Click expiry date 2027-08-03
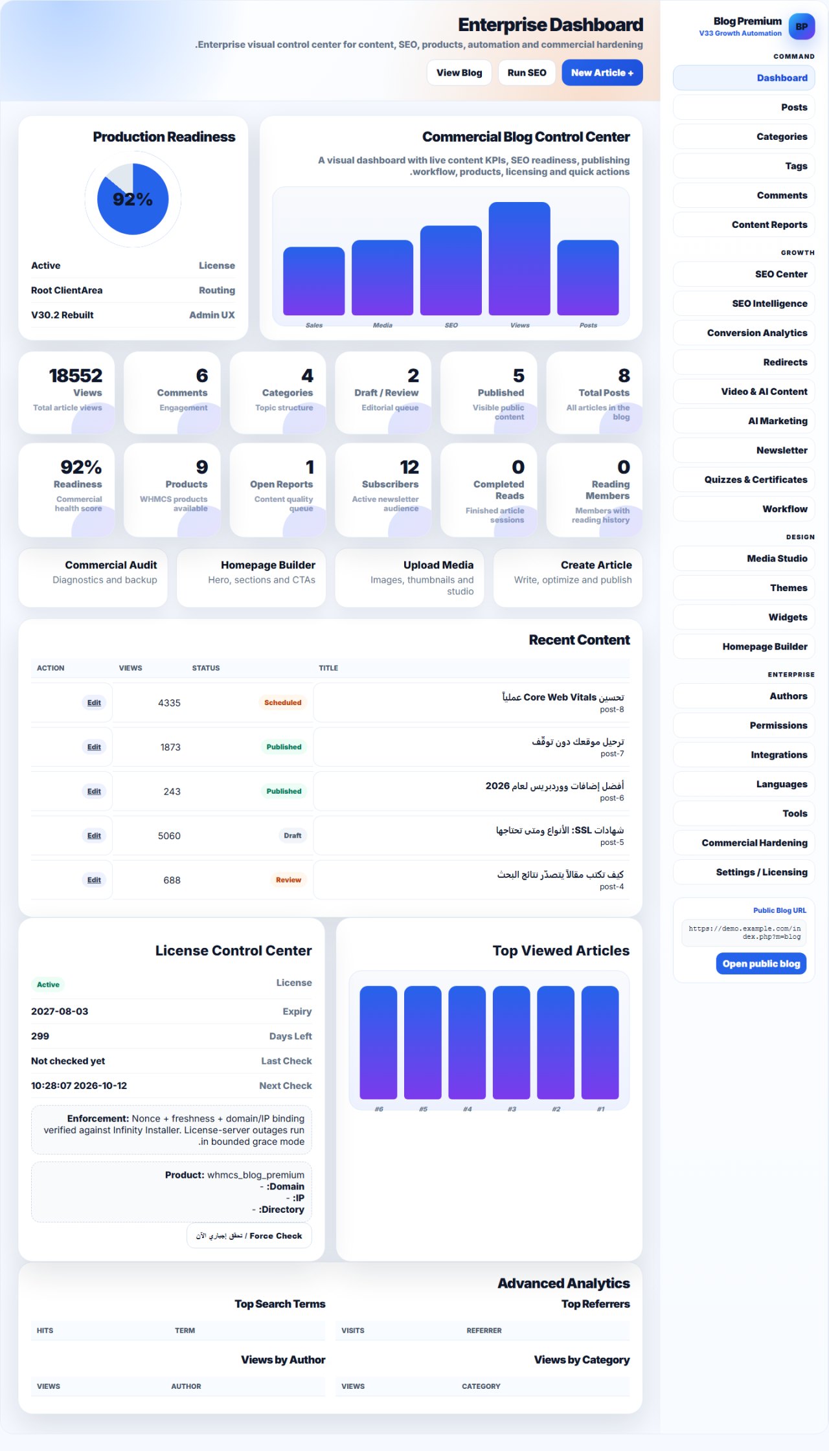The height and width of the screenshot is (1451, 829). pos(60,1011)
